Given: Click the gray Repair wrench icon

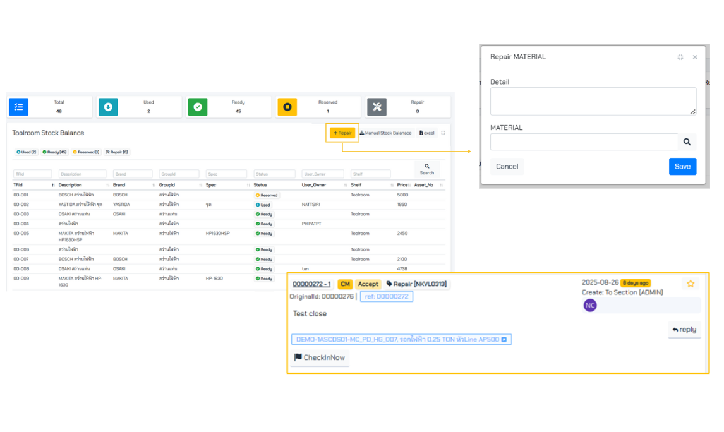Looking at the screenshot, I should pyautogui.click(x=377, y=107).
